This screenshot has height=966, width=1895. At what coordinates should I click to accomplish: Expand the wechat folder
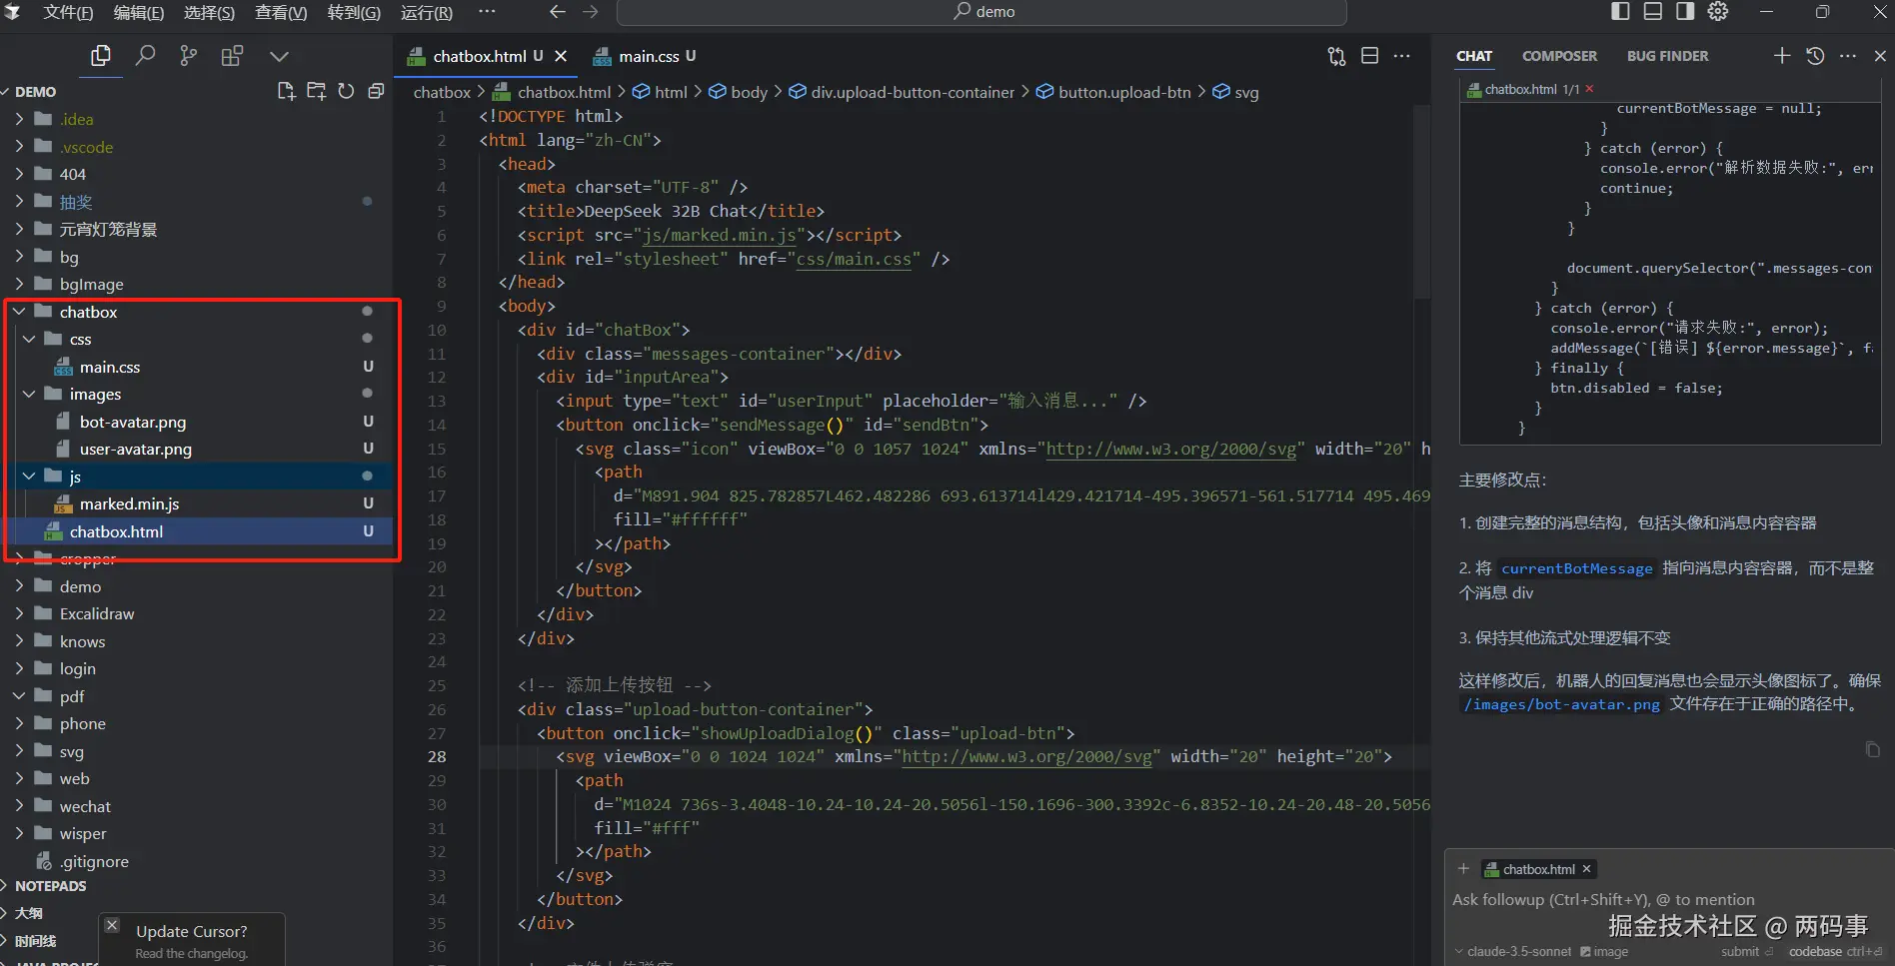point(19,806)
